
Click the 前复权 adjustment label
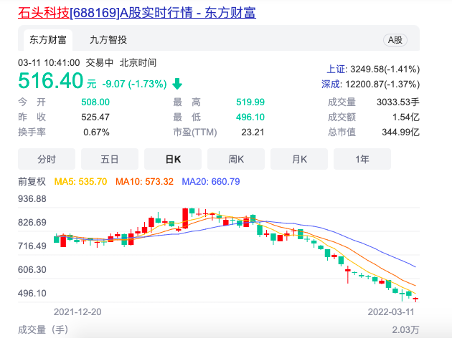pyautogui.click(x=32, y=182)
